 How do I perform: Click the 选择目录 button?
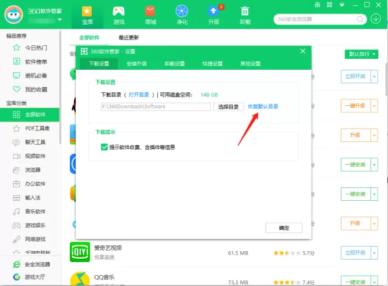pos(229,107)
